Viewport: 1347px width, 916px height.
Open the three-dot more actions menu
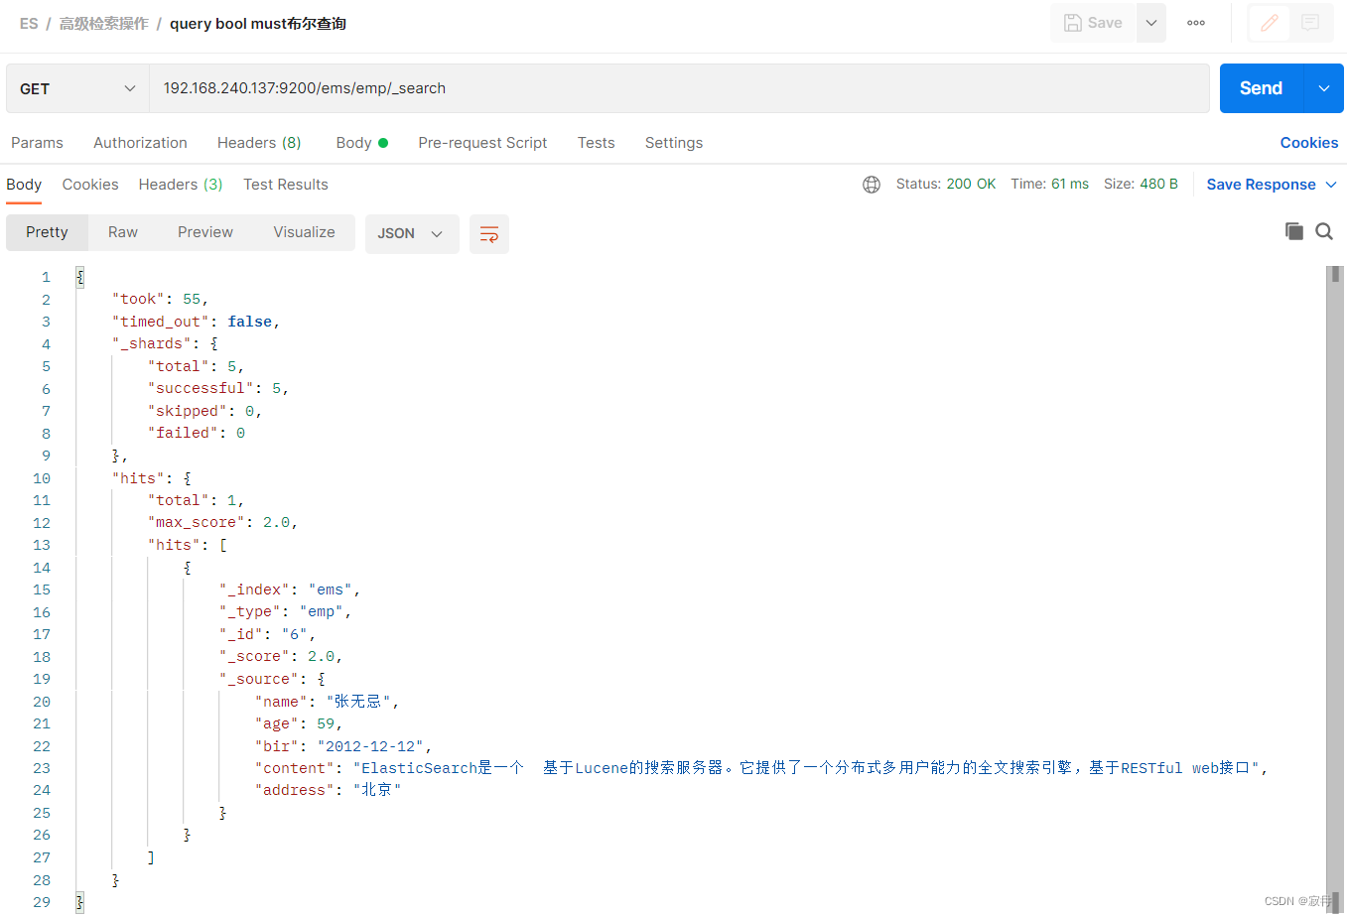coord(1196,23)
